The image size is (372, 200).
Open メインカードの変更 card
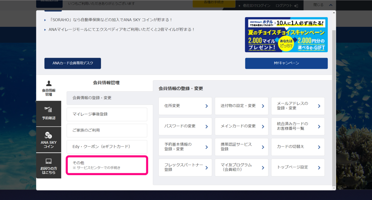click(242, 126)
